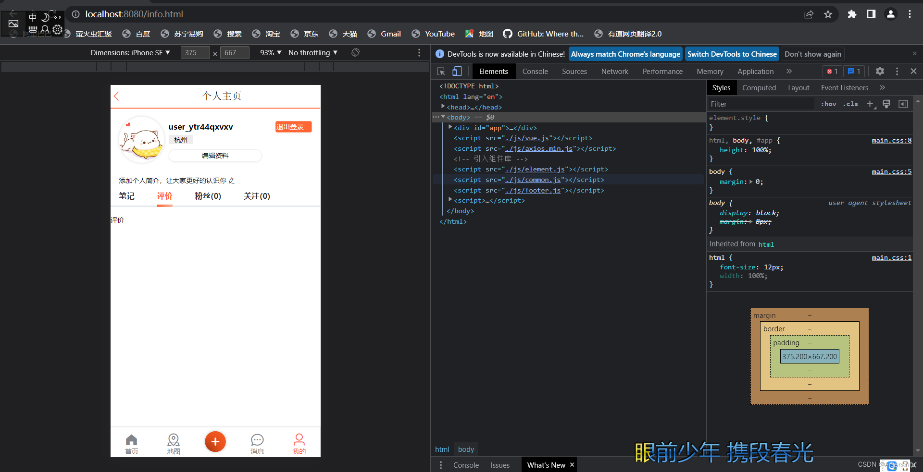Click the rotate device icon
Screen dimensions: 923x472
point(355,52)
